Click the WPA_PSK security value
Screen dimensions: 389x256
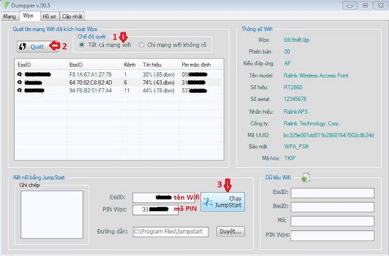click(297, 147)
